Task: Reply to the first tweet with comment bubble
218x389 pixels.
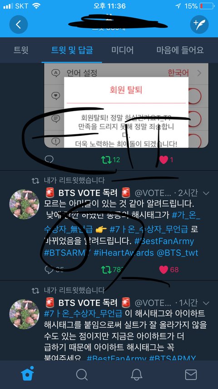Action: click(x=49, y=160)
